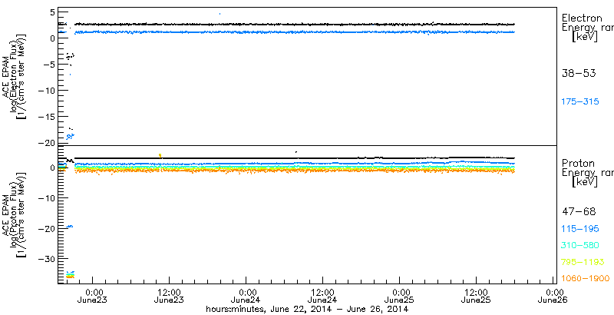Select the 1060-1900 proton energy legend label

point(585,279)
